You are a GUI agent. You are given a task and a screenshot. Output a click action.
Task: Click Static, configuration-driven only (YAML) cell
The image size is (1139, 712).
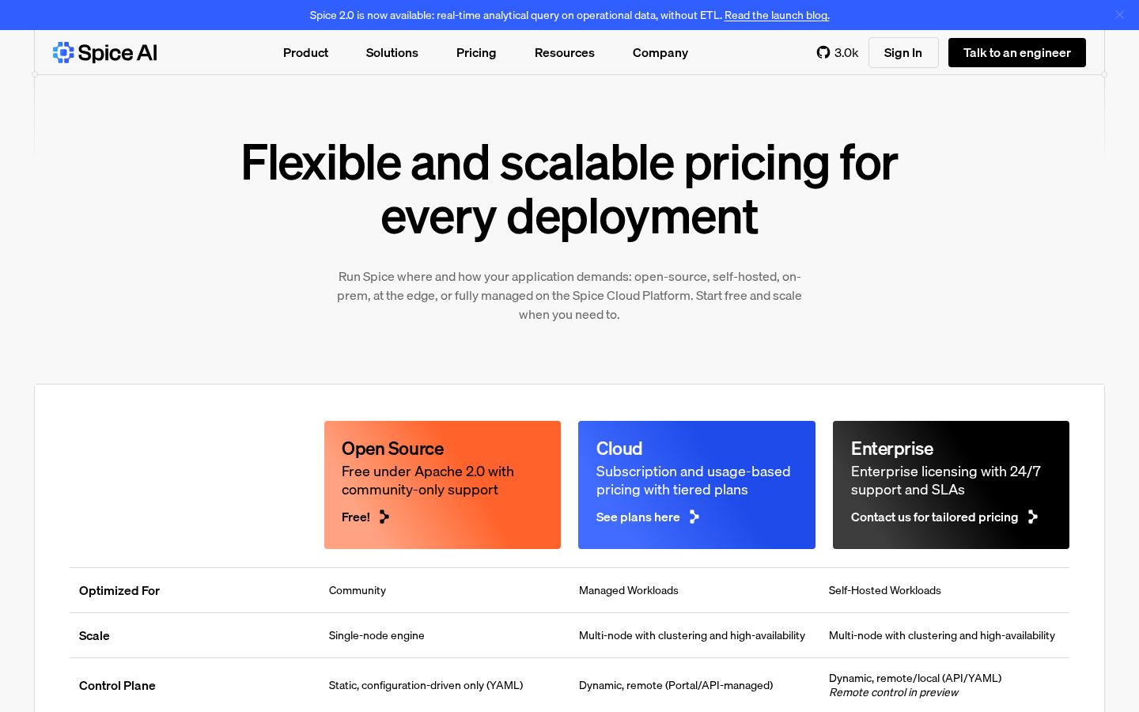(x=426, y=685)
